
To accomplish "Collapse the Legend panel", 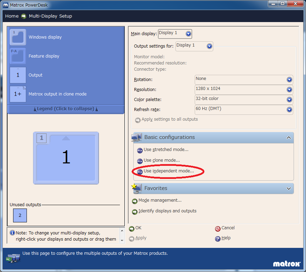I will click(66, 109).
